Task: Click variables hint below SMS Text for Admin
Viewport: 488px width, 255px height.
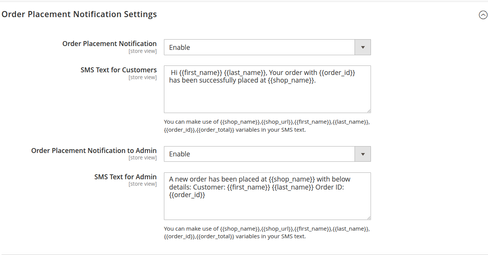Action: point(267,233)
